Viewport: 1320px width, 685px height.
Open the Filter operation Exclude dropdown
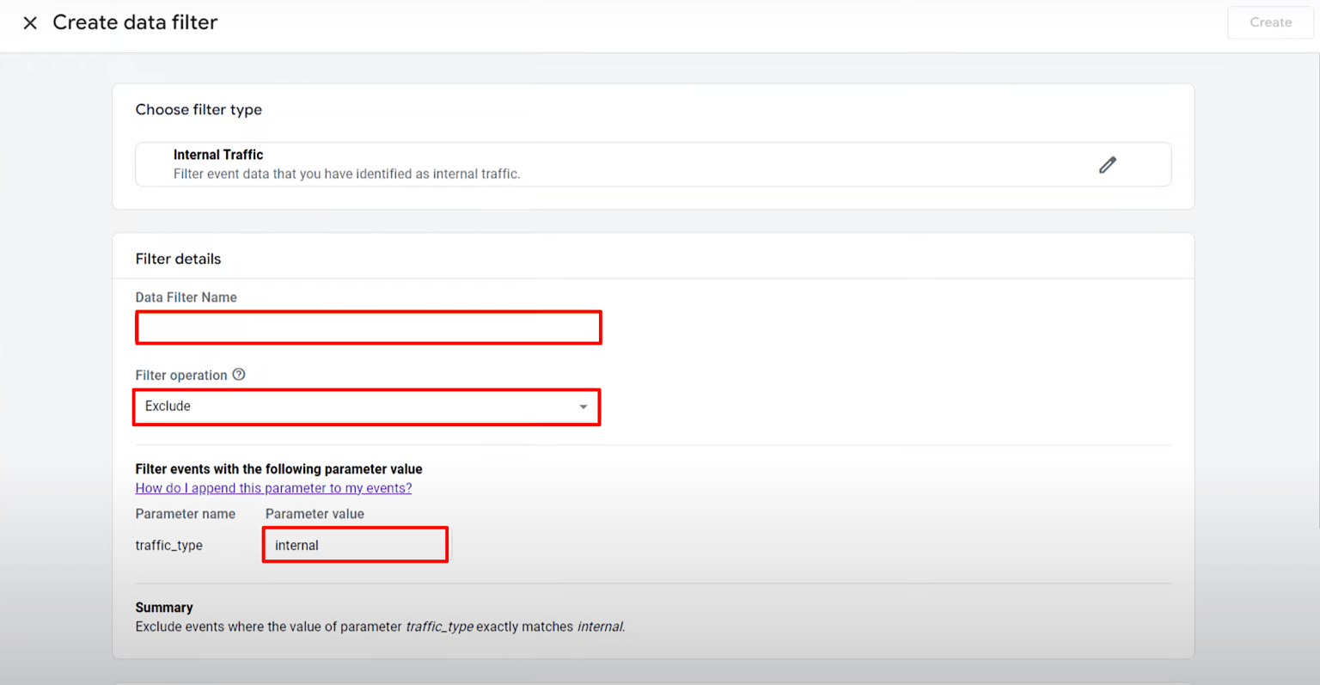[x=367, y=407]
